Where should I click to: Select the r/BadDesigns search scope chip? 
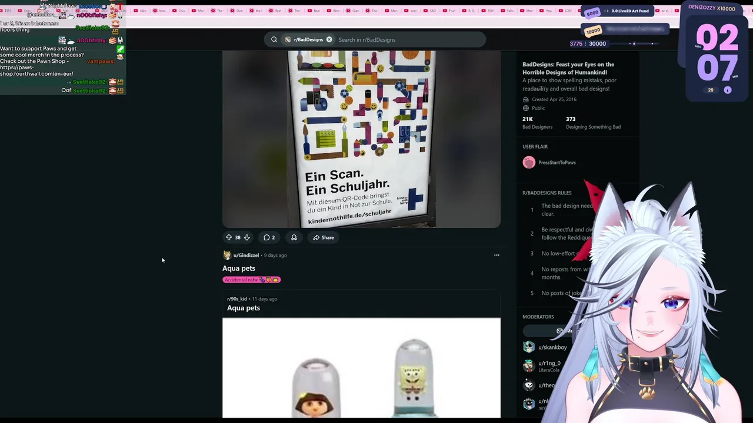click(308, 39)
